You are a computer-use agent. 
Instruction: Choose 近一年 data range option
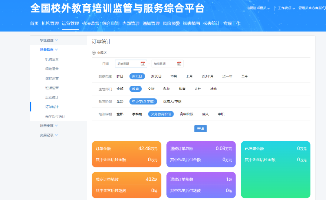point(227,76)
